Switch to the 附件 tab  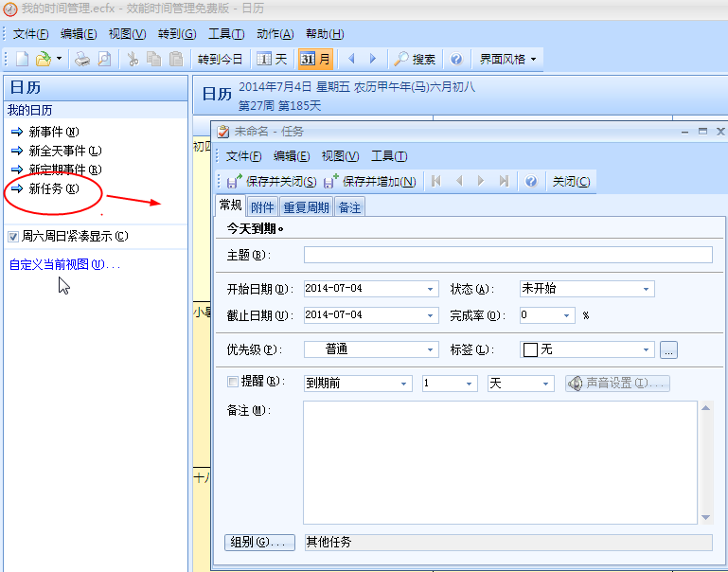pos(262,207)
